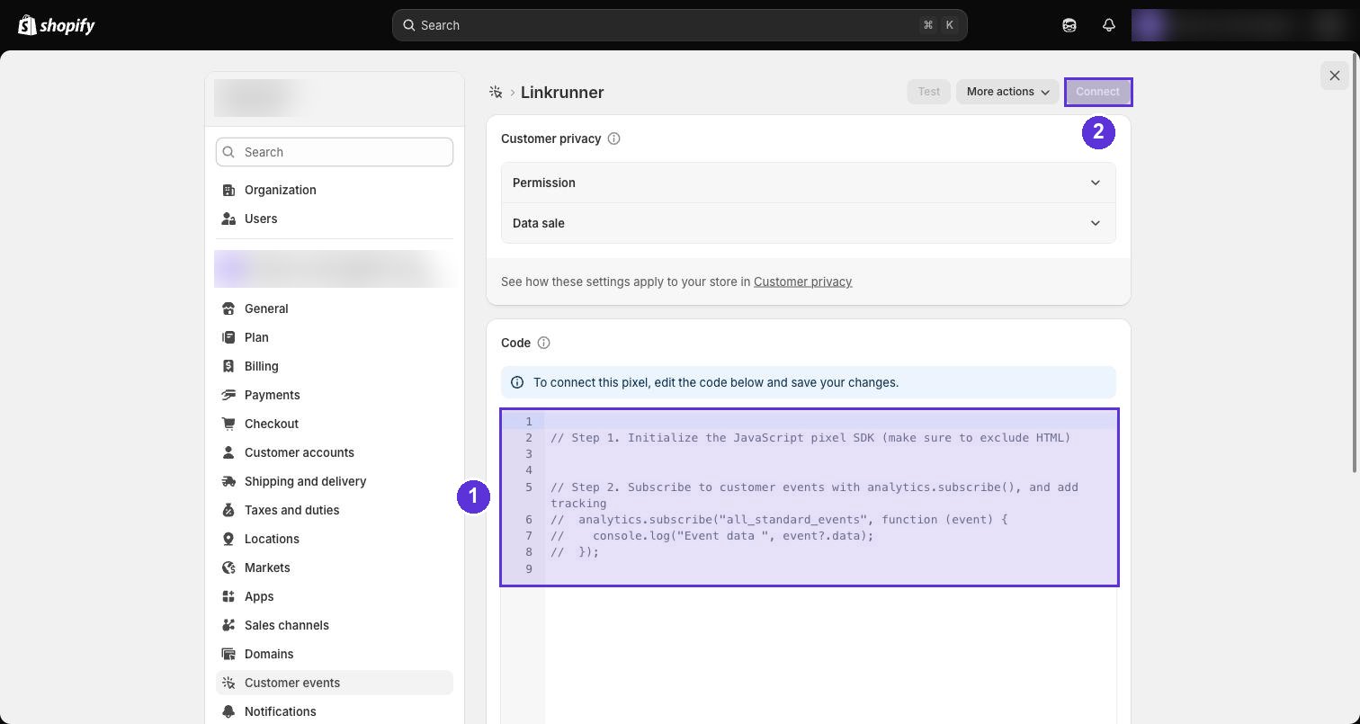Click the top Shopify search bar
Screen dimensions: 1360x724
point(680,25)
